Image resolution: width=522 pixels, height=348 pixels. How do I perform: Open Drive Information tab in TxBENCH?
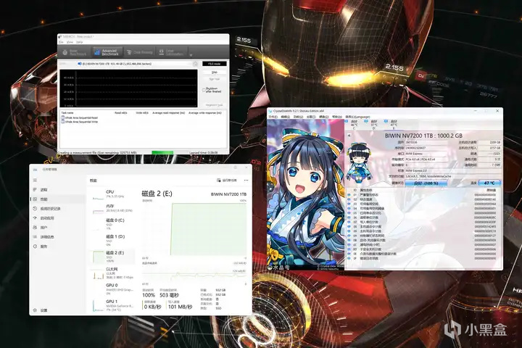pos(171,52)
